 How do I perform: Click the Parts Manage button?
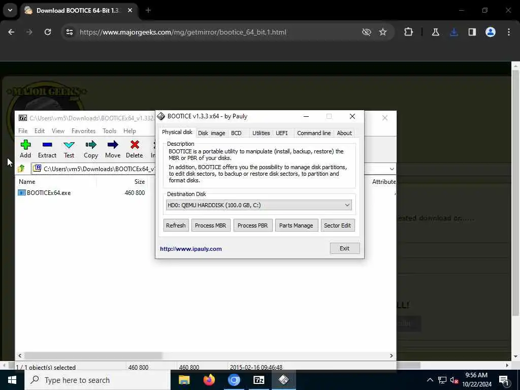[x=296, y=225]
